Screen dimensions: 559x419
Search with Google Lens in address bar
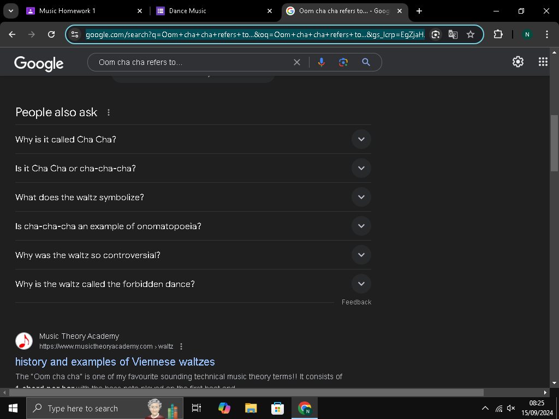435,34
